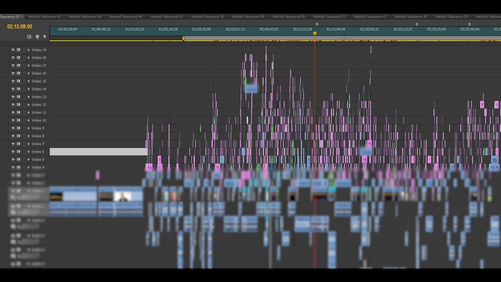Toggle sync lock on Video 19
The width and height of the screenshot is (501, 282).
point(18,50)
